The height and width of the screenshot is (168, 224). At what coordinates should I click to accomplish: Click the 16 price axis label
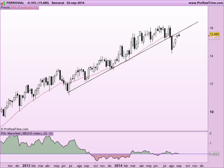(x=212, y=28)
